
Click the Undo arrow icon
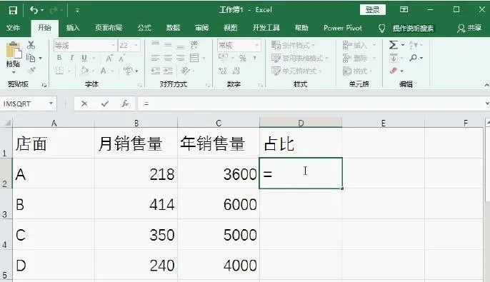coord(34,10)
